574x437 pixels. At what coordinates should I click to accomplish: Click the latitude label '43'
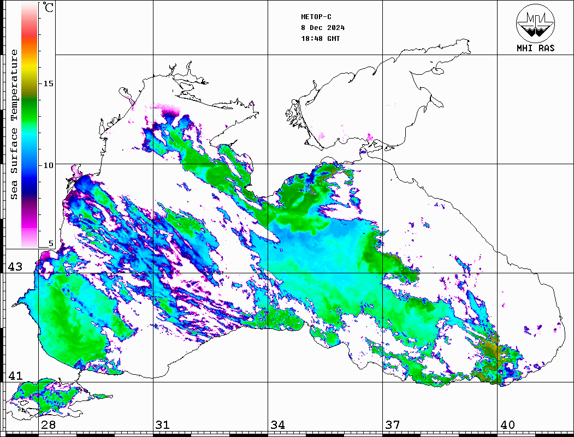tap(15, 267)
